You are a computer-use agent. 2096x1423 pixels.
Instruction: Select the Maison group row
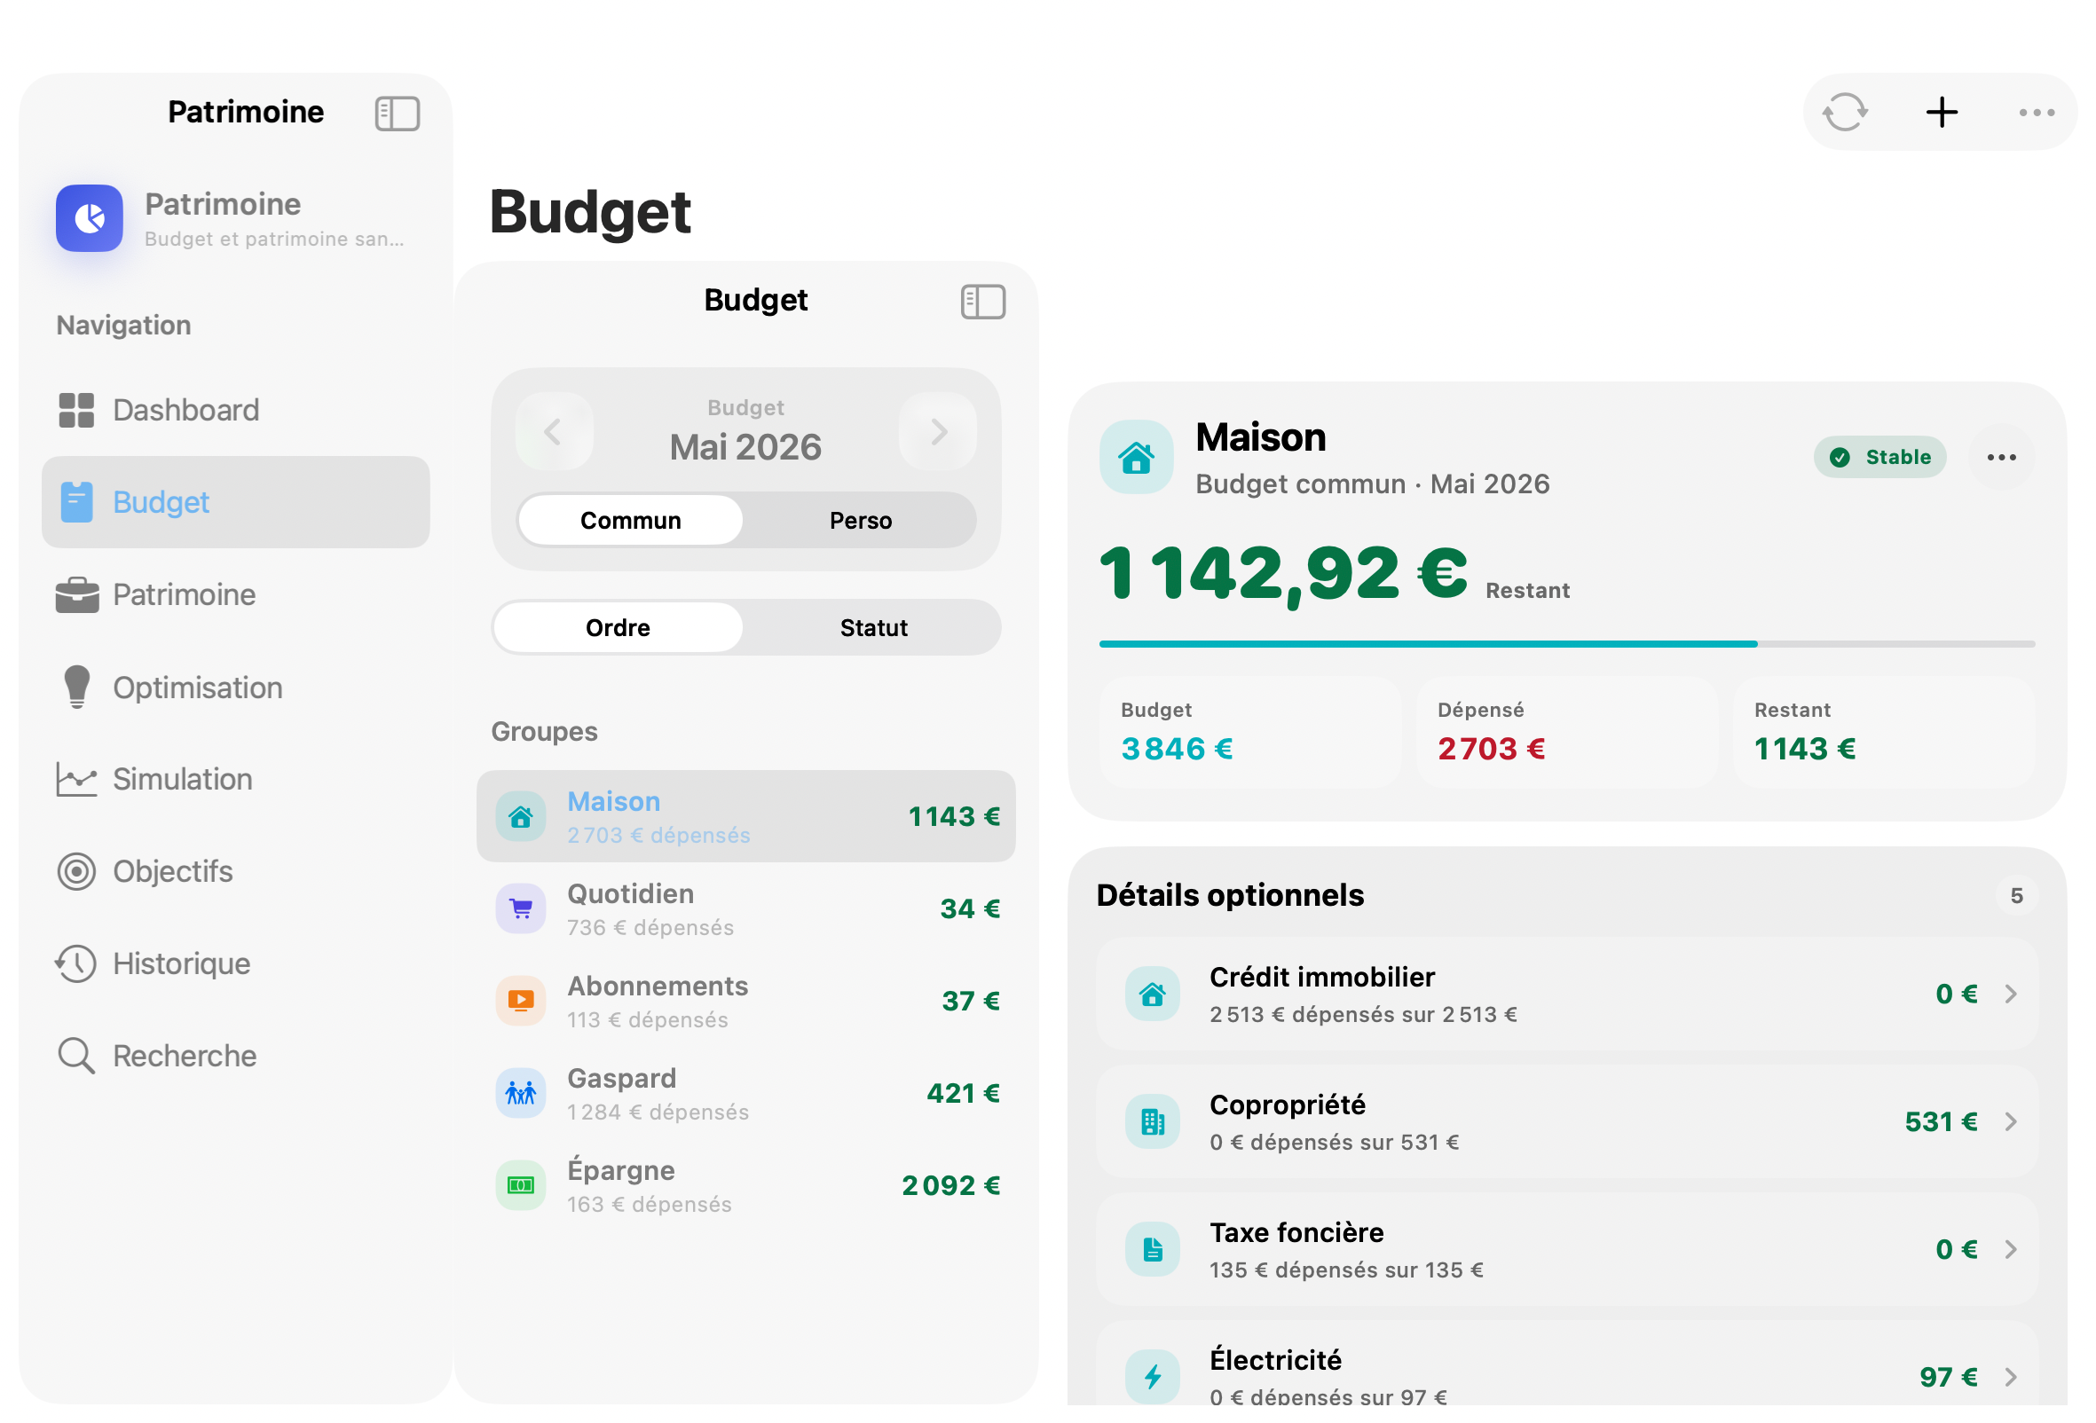tap(746, 817)
